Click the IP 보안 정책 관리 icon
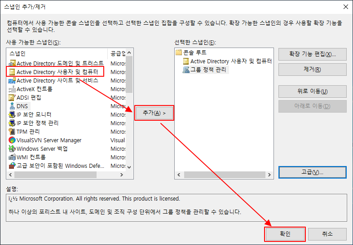353x245 pixels. (12, 123)
